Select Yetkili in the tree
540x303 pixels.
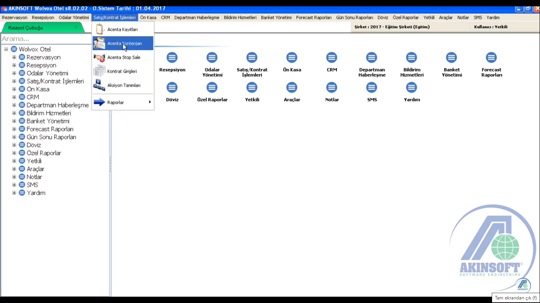(x=34, y=161)
